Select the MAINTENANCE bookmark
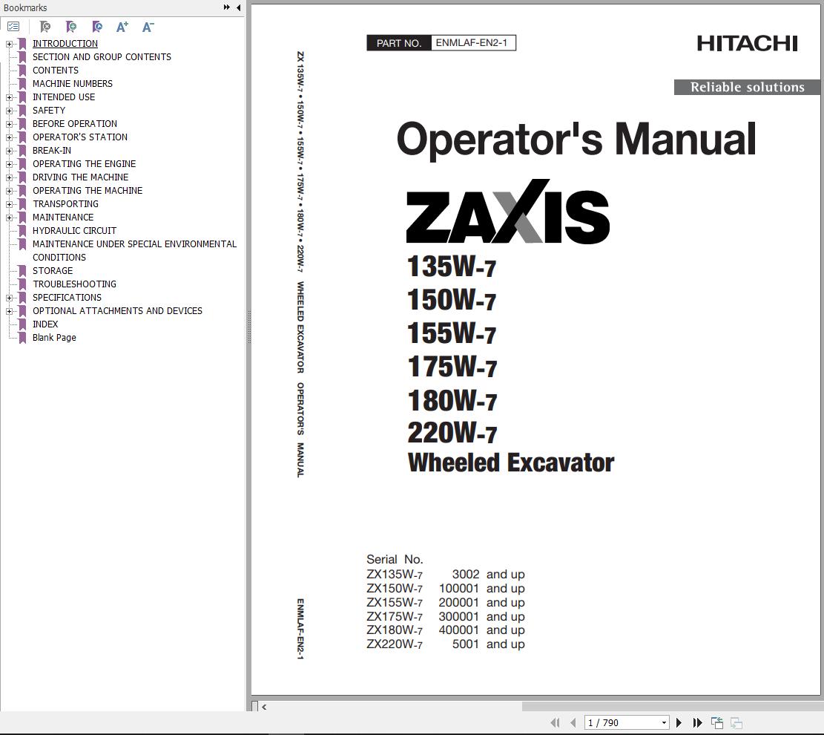The width and height of the screenshot is (824, 735). click(63, 218)
